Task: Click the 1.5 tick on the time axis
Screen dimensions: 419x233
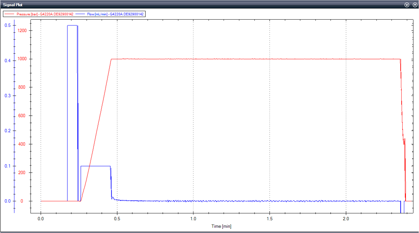Action: 270,218
